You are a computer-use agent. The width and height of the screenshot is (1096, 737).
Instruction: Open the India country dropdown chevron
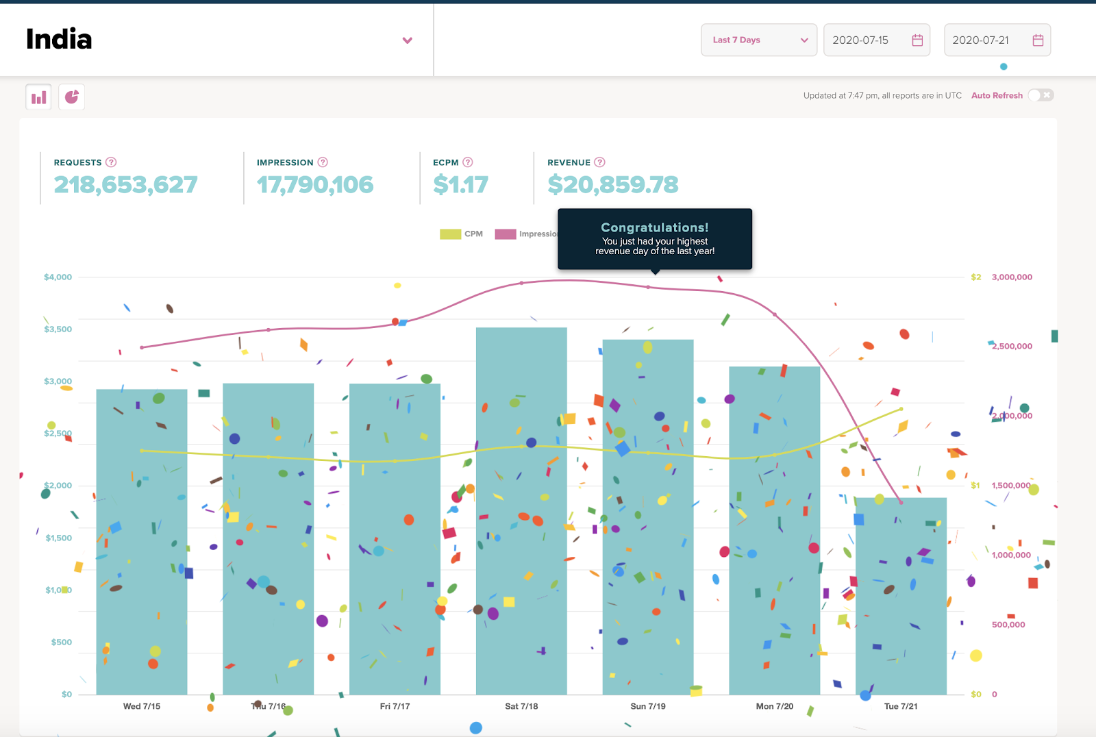pyautogui.click(x=408, y=40)
